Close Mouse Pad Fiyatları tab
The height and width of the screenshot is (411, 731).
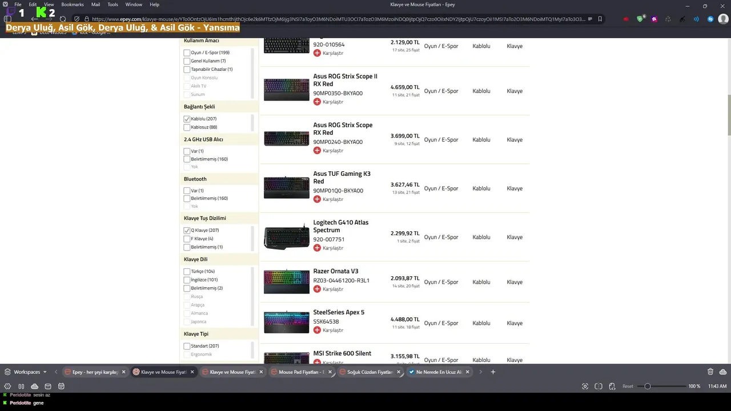tap(330, 372)
